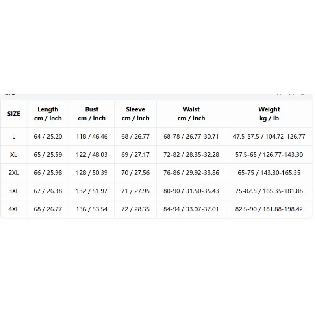The width and height of the screenshot is (315, 315).
Task: Click the SIZE column header
Action: 14,114
